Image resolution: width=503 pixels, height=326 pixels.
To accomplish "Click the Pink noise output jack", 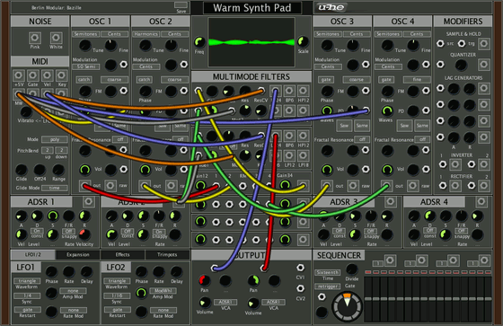I will click(x=35, y=38).
